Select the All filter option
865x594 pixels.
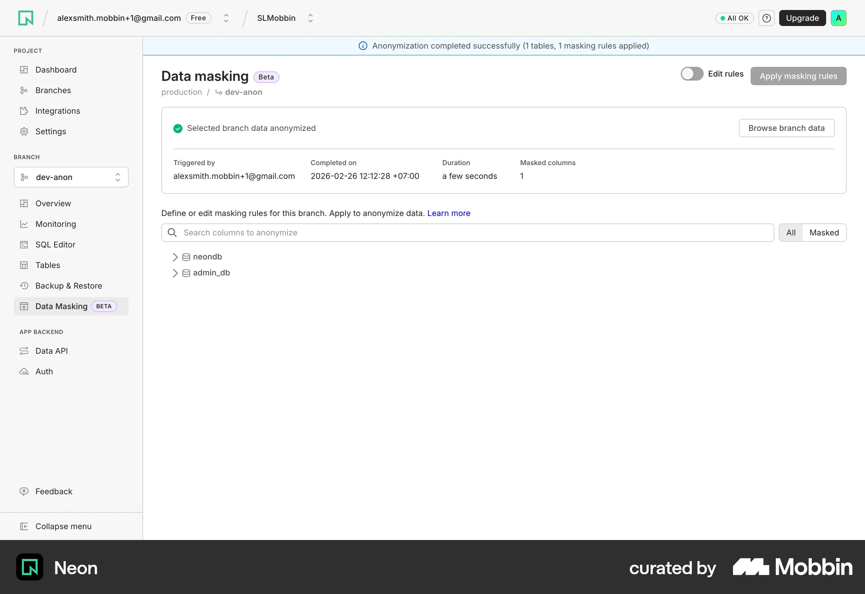[791, 233]
